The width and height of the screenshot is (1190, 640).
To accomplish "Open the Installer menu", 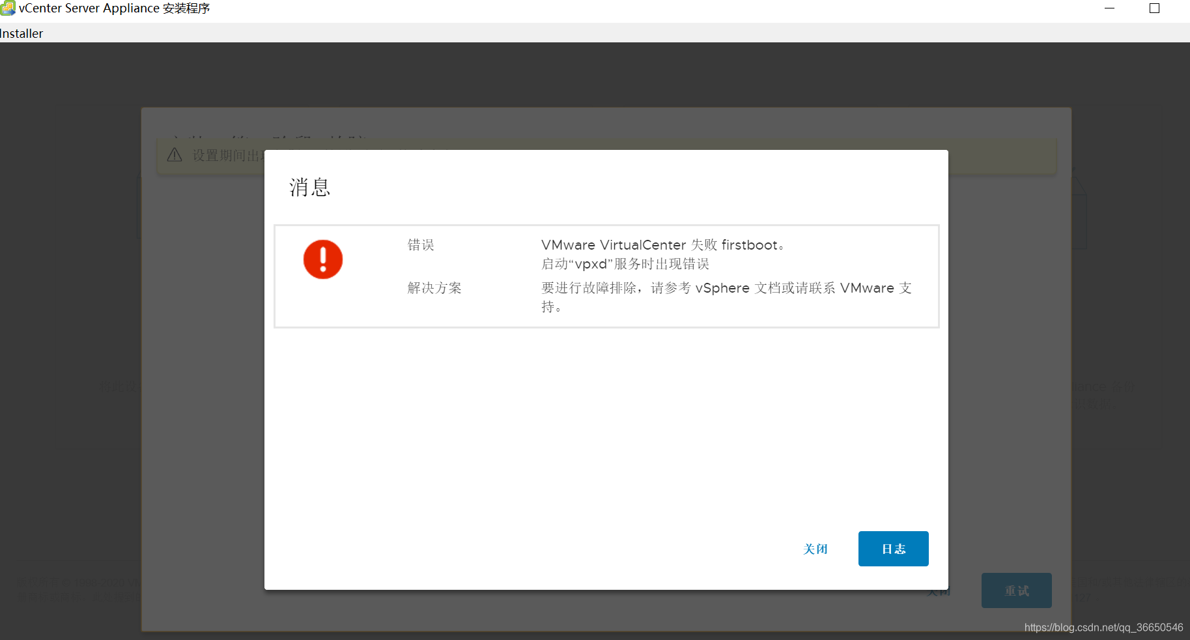I will [21, 33].
